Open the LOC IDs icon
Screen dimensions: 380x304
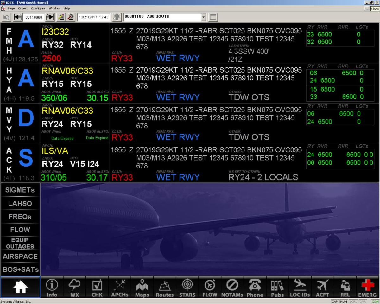tap(300, 288)
